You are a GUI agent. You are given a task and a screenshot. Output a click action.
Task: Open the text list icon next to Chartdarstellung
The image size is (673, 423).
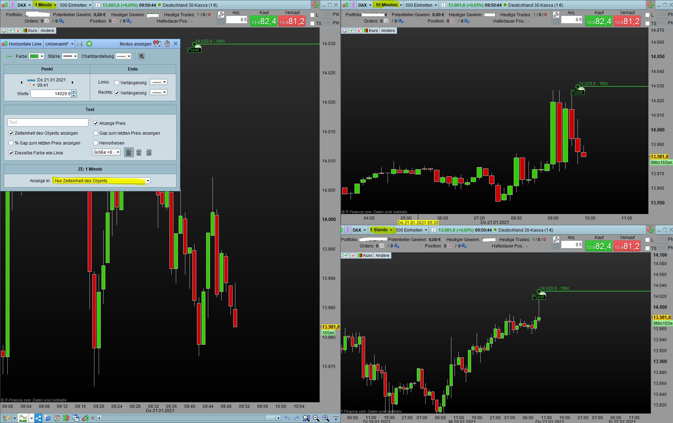coord(141,56)
